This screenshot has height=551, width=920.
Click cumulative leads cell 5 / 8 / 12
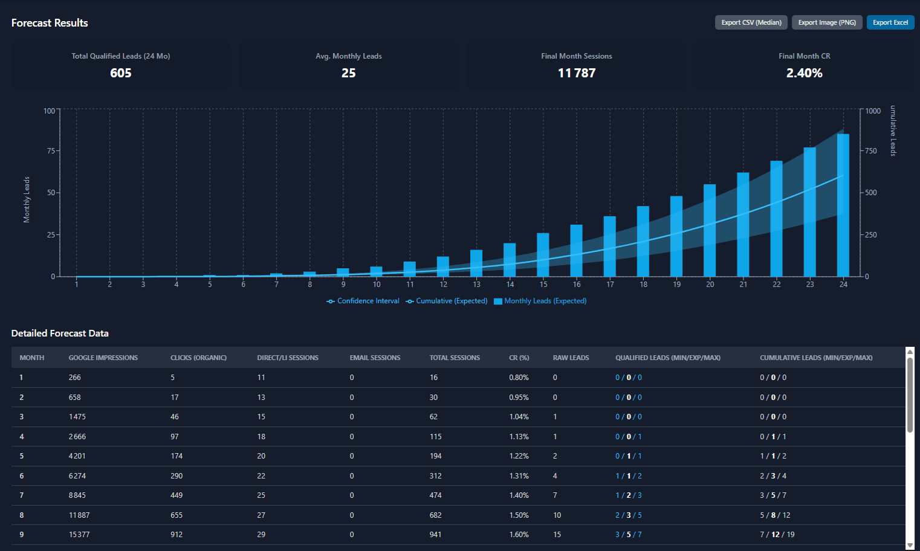pos(775,515)
